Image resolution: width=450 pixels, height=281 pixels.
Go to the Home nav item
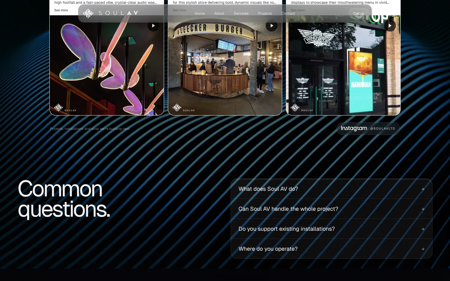200,13
